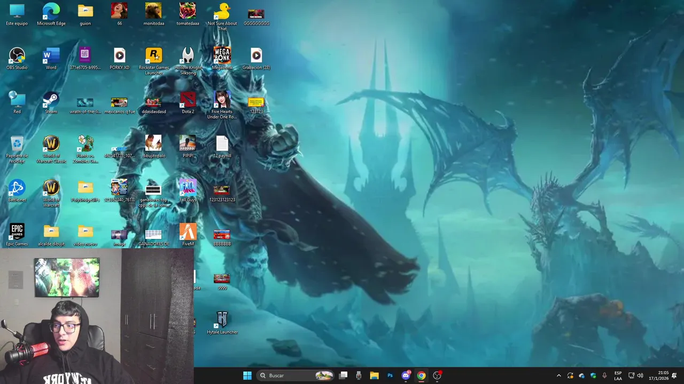
Task: Select the PIPIPI image file
Action: pos(188,147)
